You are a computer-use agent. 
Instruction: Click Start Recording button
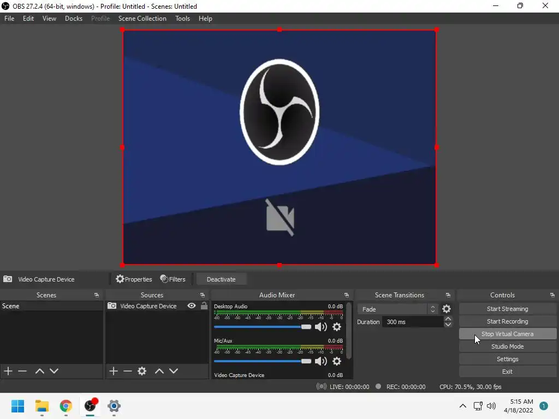508,321
